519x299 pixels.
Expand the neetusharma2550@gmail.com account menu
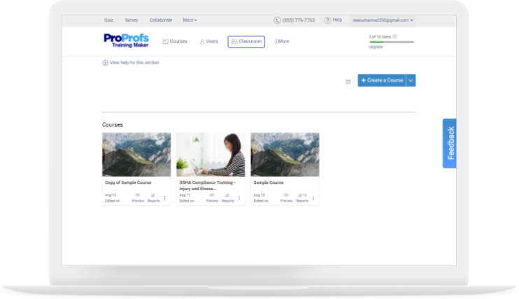(x=383, y=20)
